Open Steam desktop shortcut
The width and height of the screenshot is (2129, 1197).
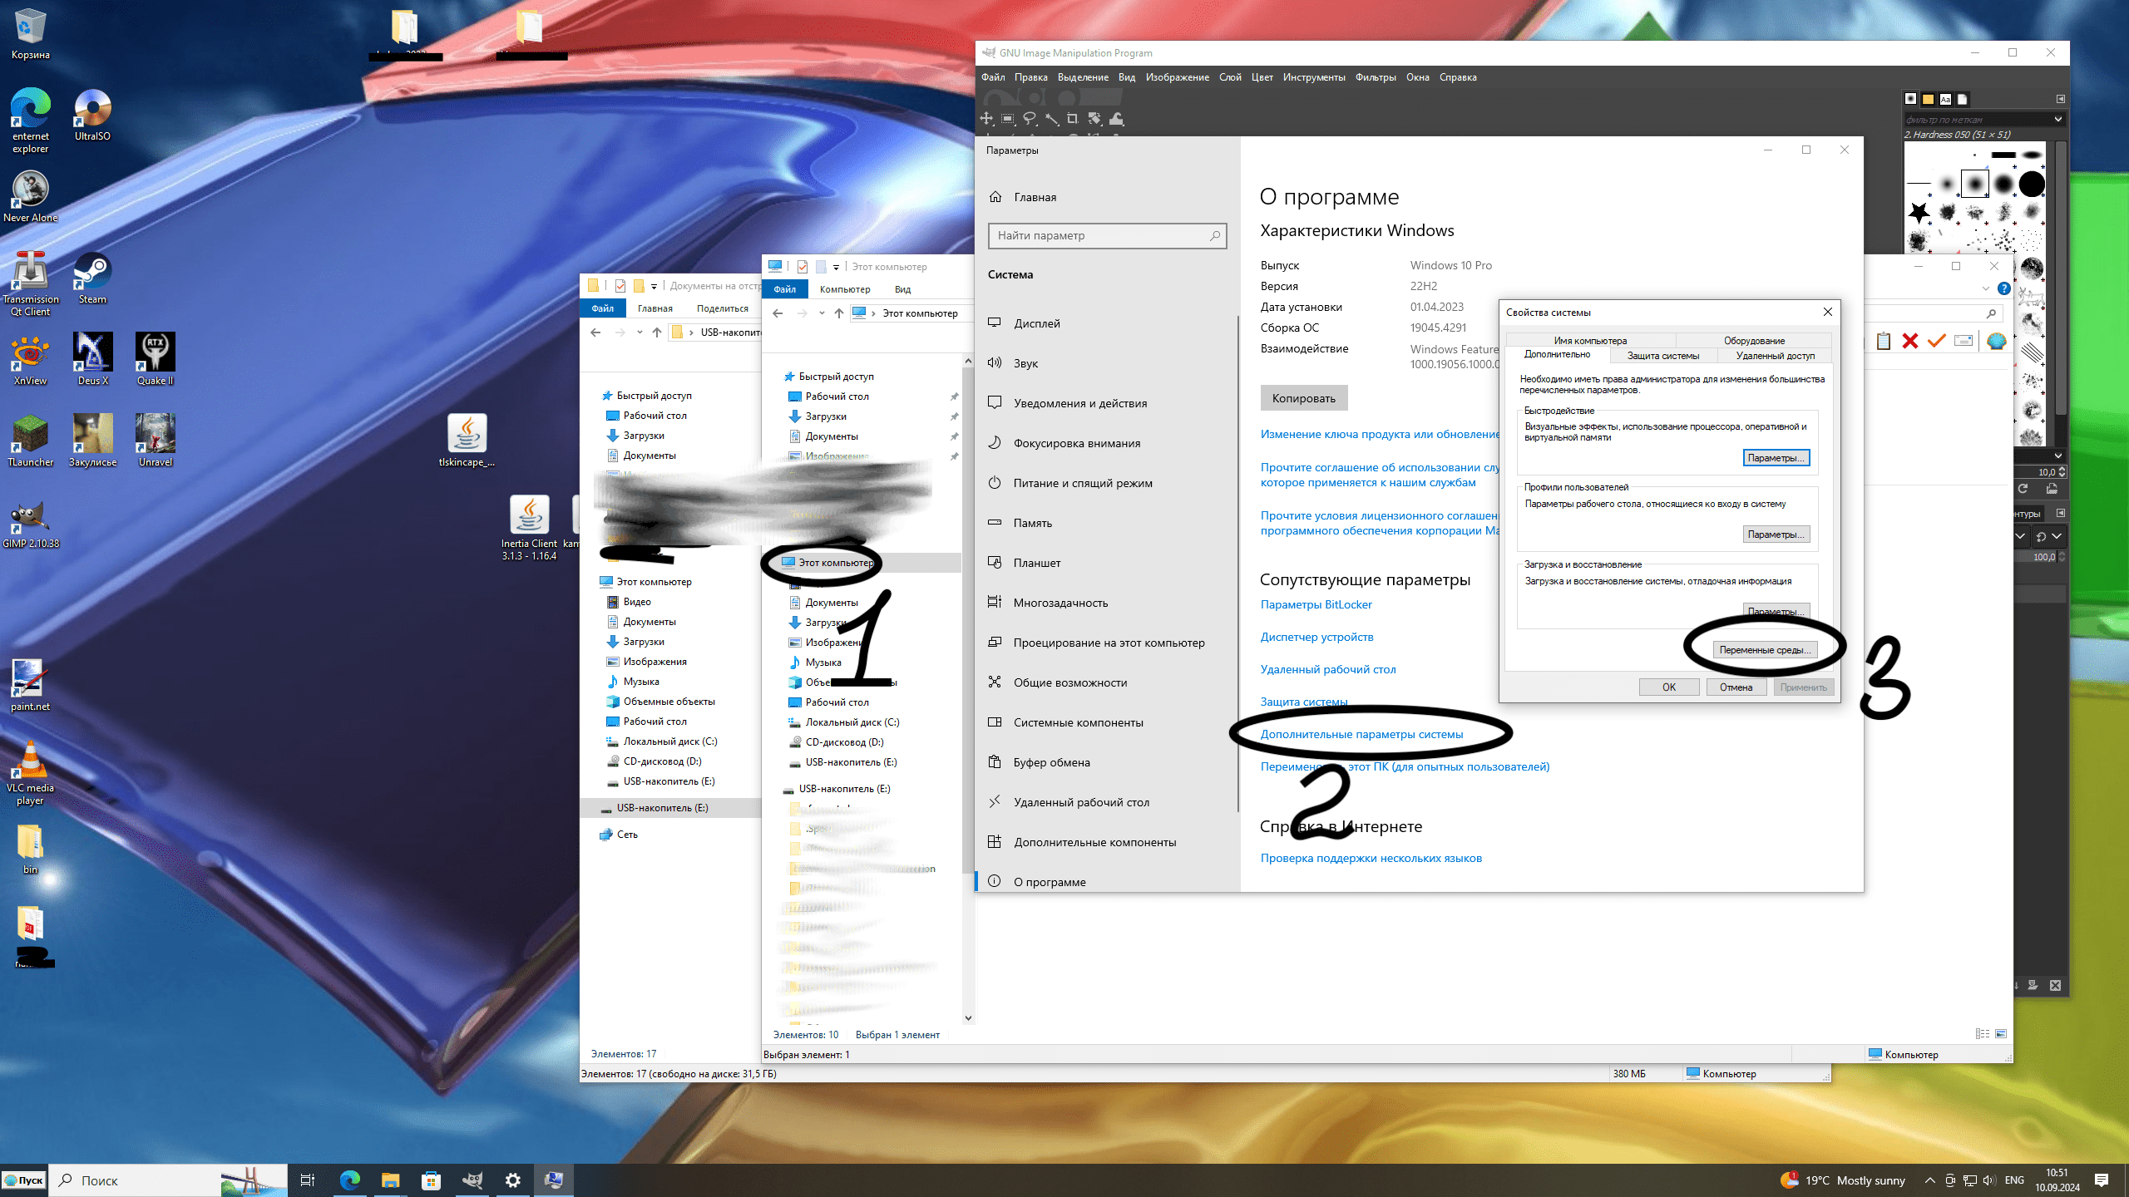(92, 278)
